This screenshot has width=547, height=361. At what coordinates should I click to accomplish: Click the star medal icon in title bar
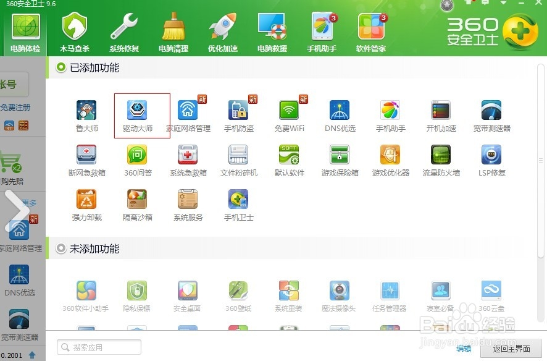click(447, 6)
